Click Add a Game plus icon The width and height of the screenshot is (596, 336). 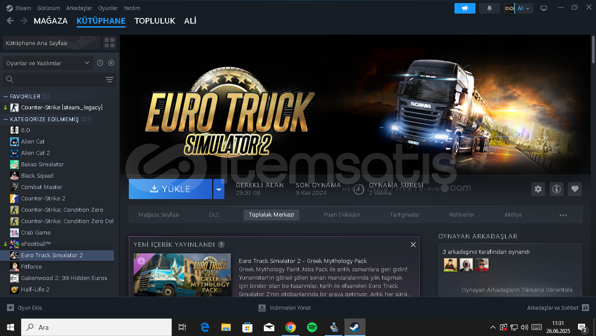(11, 308)
